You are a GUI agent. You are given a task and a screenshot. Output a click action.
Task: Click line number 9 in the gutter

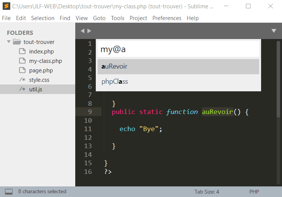point(90,112)
